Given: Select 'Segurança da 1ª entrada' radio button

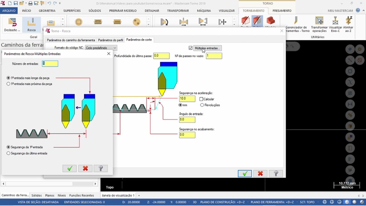Looking at the screenshot, I should pos(8,147).
